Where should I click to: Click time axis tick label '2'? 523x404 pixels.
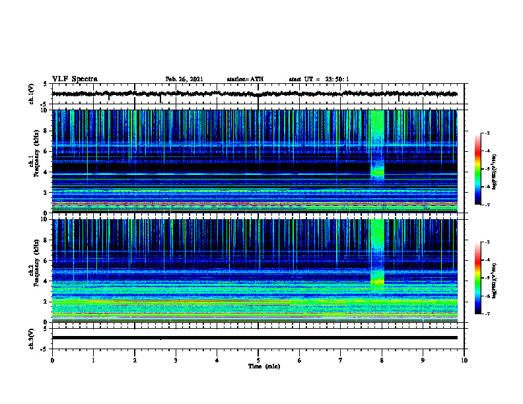pos(135,360)
